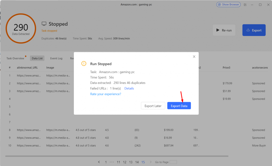Viewport: 272px width, 166px height.
Task: Go to page 13
Action: (x=131, y=162)
